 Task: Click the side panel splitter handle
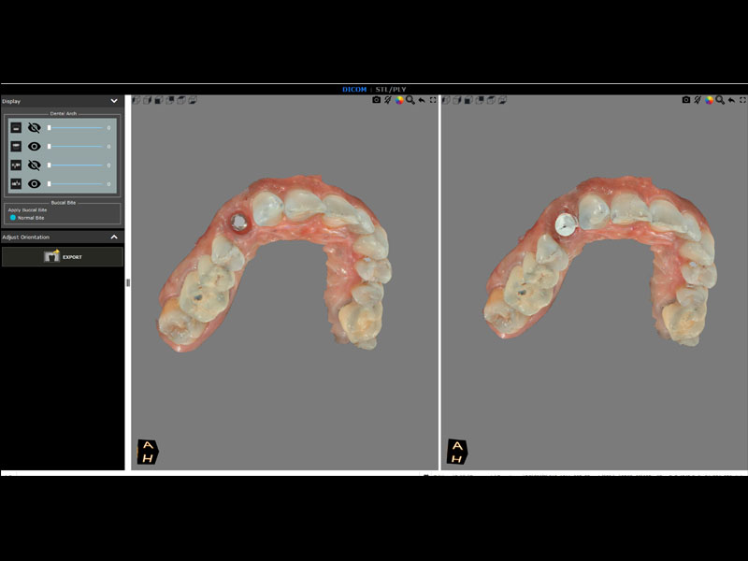pos(128,282)
